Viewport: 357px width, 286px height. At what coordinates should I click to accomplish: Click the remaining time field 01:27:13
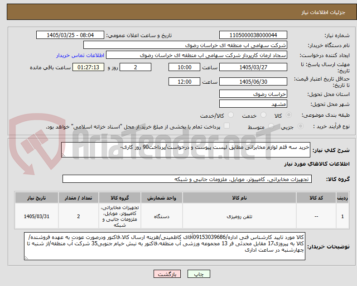pyautogui.click(x=88, y=67)
